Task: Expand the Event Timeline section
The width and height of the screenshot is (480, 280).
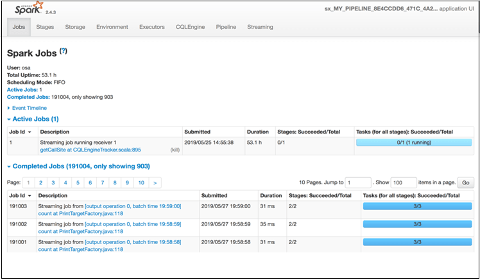Action: coord(27,108)
